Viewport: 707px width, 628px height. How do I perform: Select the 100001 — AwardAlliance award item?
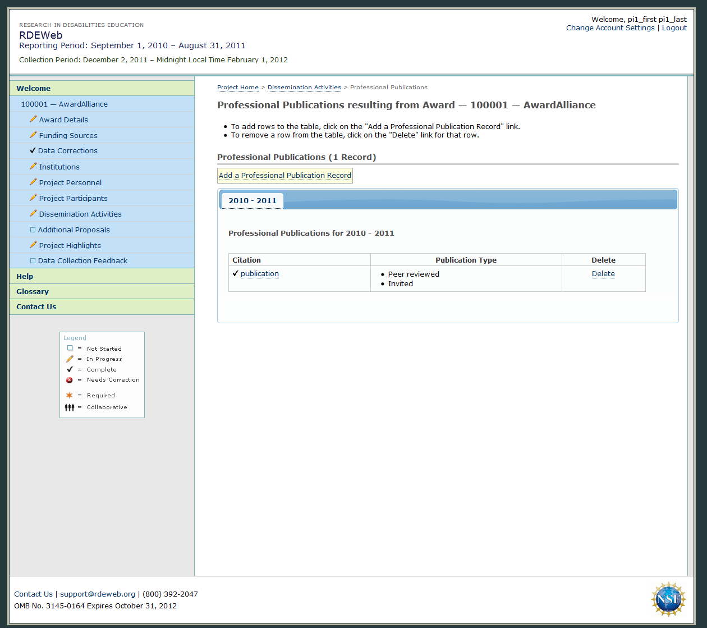click(64, 104)
